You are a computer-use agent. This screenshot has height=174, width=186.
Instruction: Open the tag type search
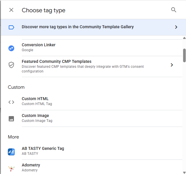tap(174, 10)
